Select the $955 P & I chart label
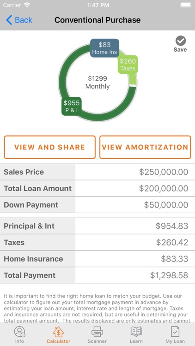 coord(72,106)
